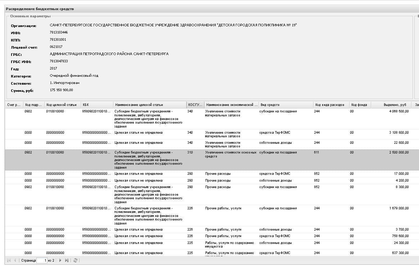
Task: Click the 'Код фонда' column header
Action: [360, 104]
